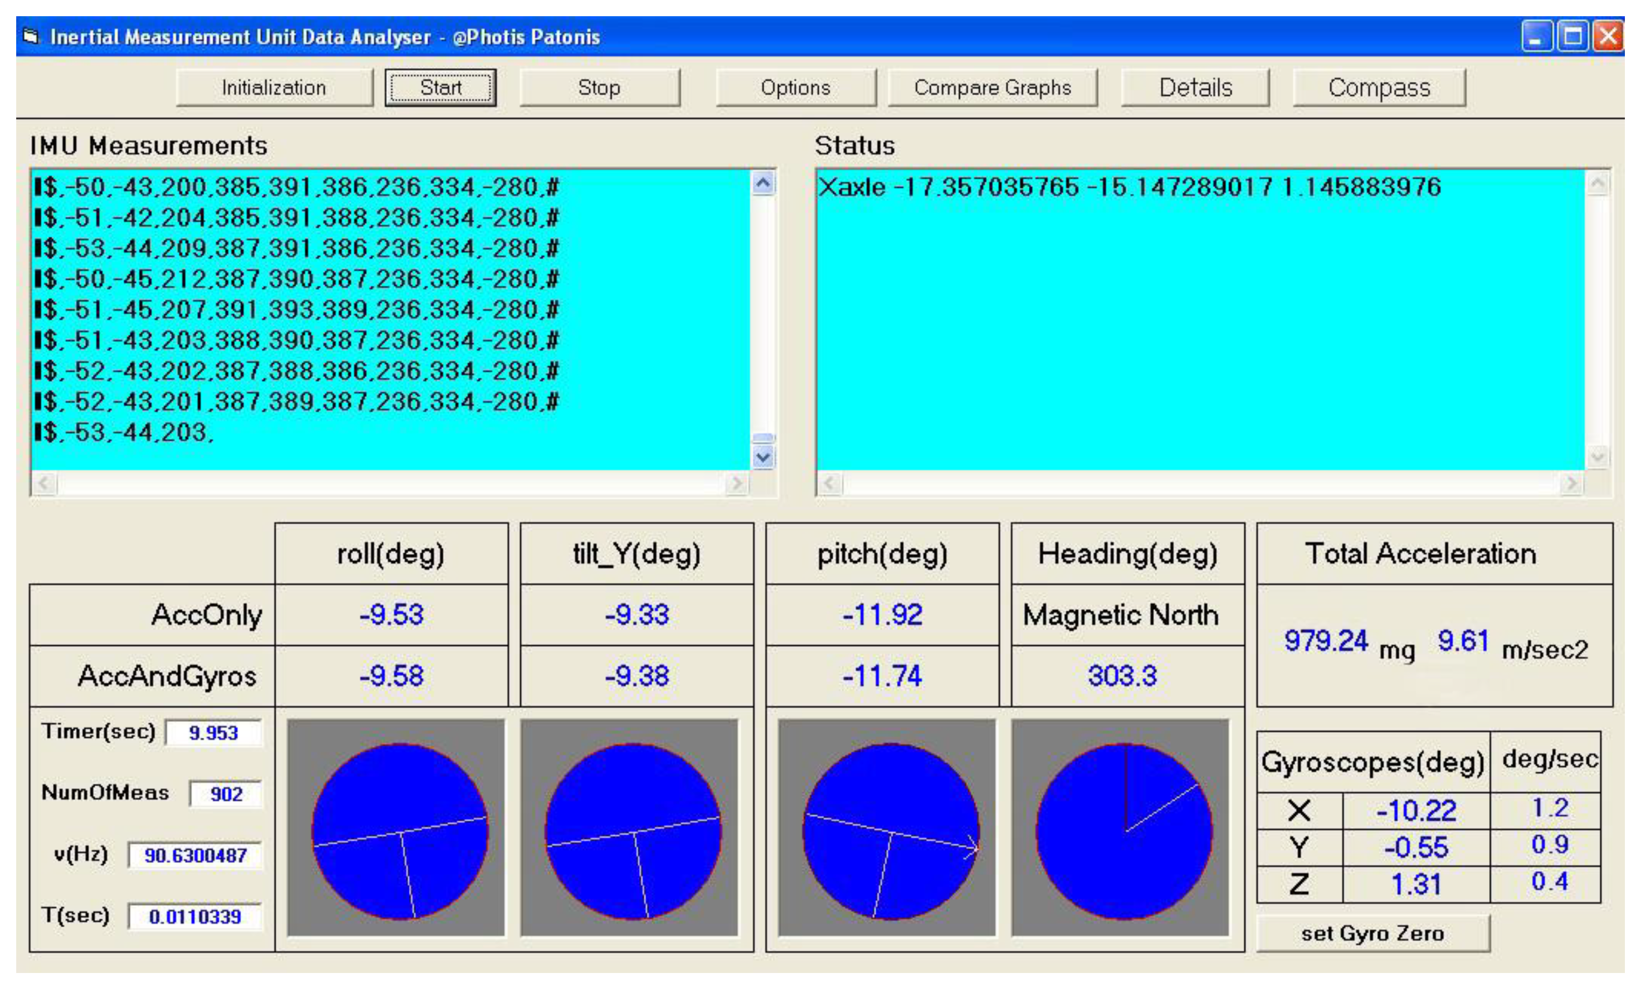Screen dimensions: 1643x983
Task: Click Status horizontal scroll left arrow
Action: tap(830, 483)
